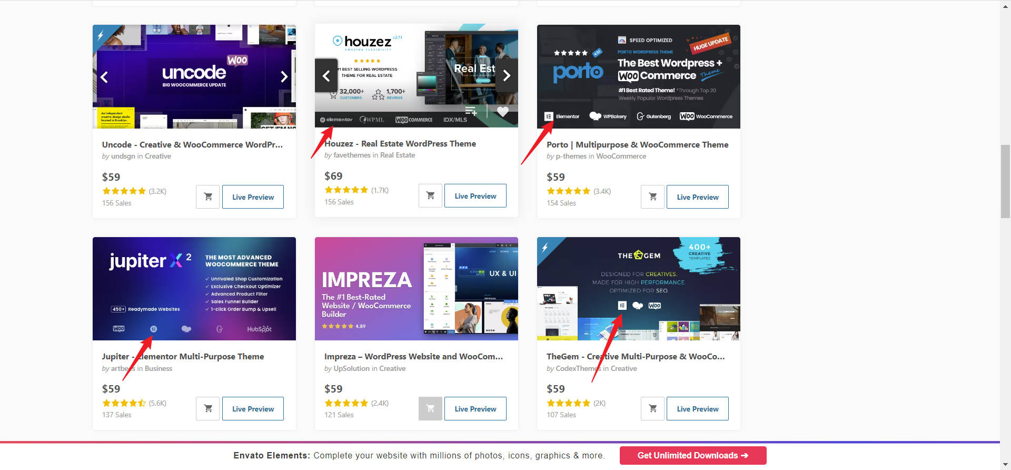1011x470 pixels.
Task: Select Uncode price $59
Action: [x=111, y=177]
